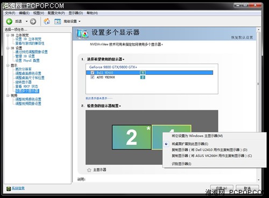Click the 高级设置 toolbar label
Viewport: 269px width, 198px height.
pos(70,22)
